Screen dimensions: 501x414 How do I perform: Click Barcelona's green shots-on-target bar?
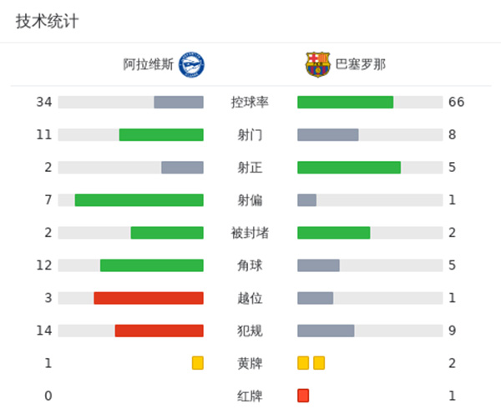pyautogui.click(x=349, y=168)
